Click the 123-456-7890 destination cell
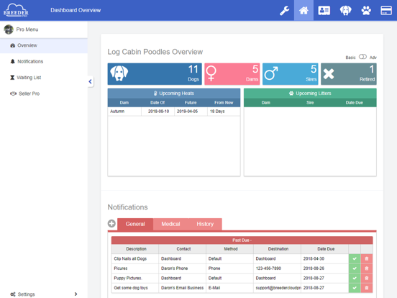The image size is (397, 298). point(277,268)
